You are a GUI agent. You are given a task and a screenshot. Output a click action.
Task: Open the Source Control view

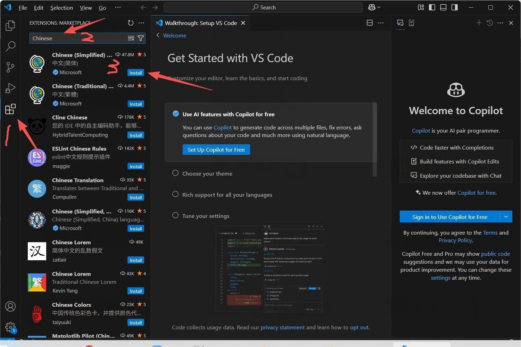click(x=10, y=67)
